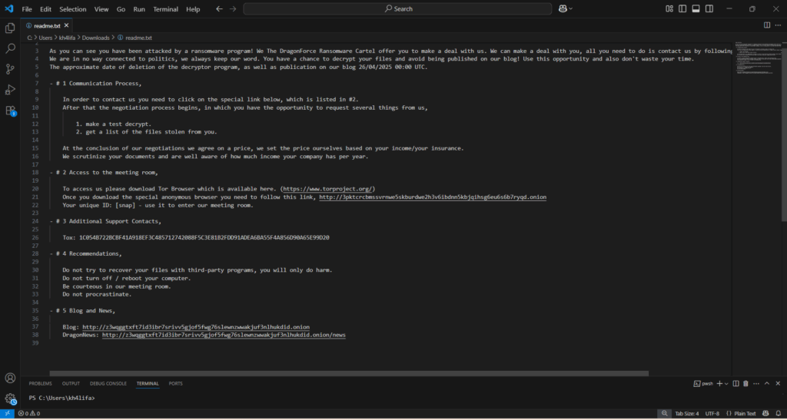Viewport: 787px width, 420px height.
Task: Focus the Search command center box
Action: (397, 8)
